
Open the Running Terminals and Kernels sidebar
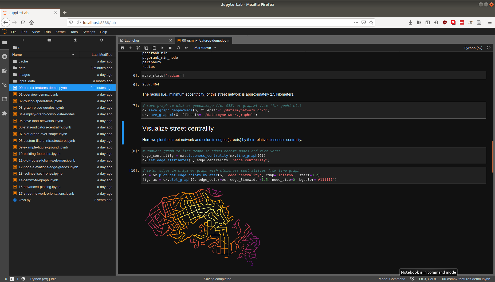point(5,57)
